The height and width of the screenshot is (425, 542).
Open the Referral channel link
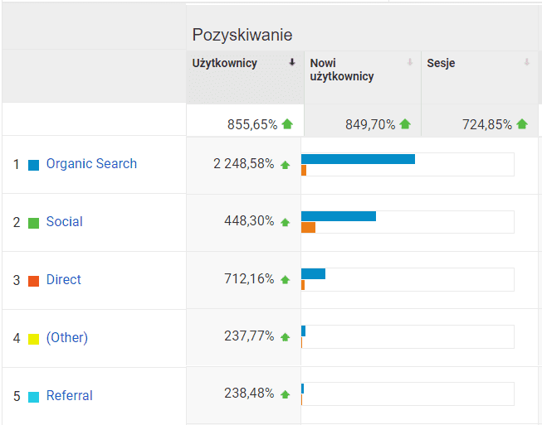(x=70, y=396)
